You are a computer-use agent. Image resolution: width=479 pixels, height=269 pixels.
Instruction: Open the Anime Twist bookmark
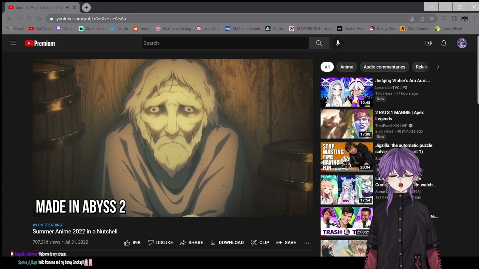click(x=351, y=28)
